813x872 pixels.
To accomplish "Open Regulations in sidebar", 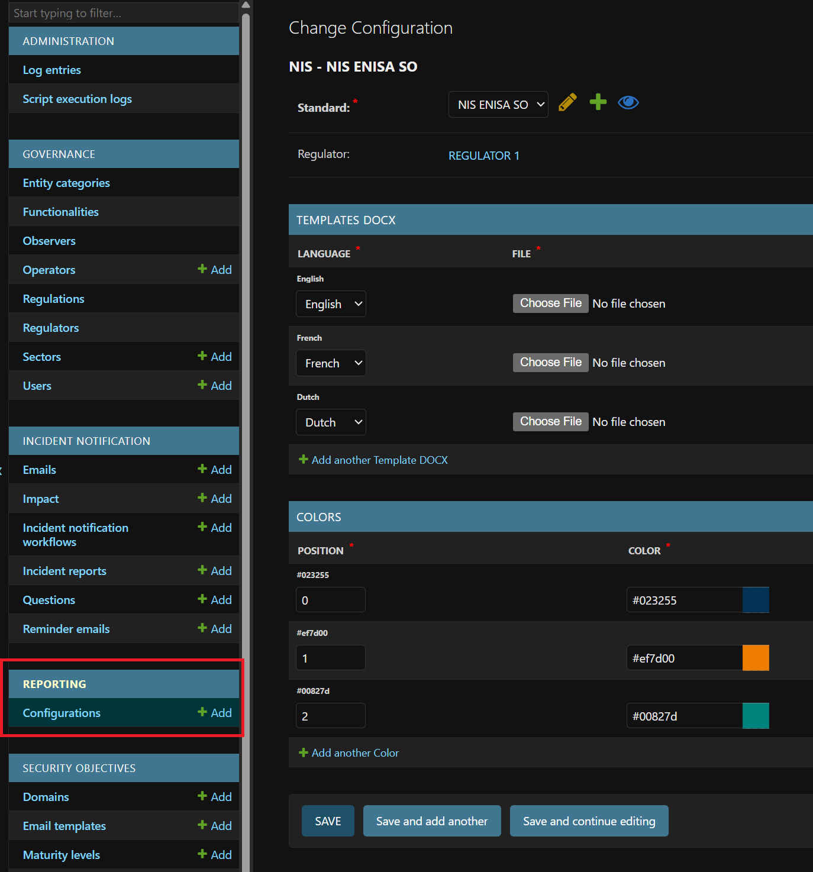I will 54,299.
